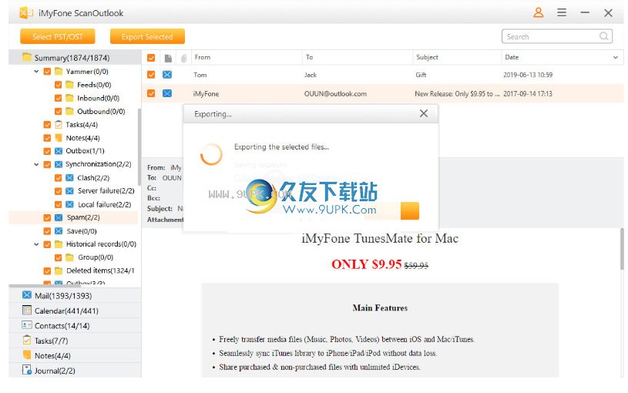The image size is (628, 393).
Task: Uncheck the email from Tom
Action: pyautogui.click(x=151, y=75)
